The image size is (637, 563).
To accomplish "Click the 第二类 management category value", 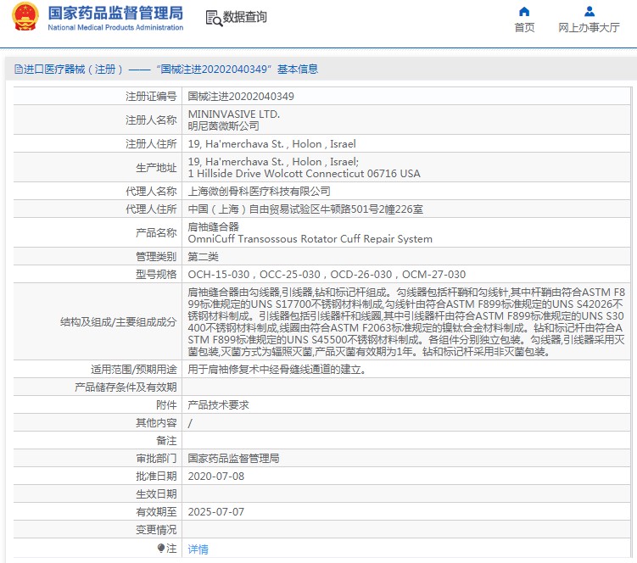I will click(x=203, y=257).
